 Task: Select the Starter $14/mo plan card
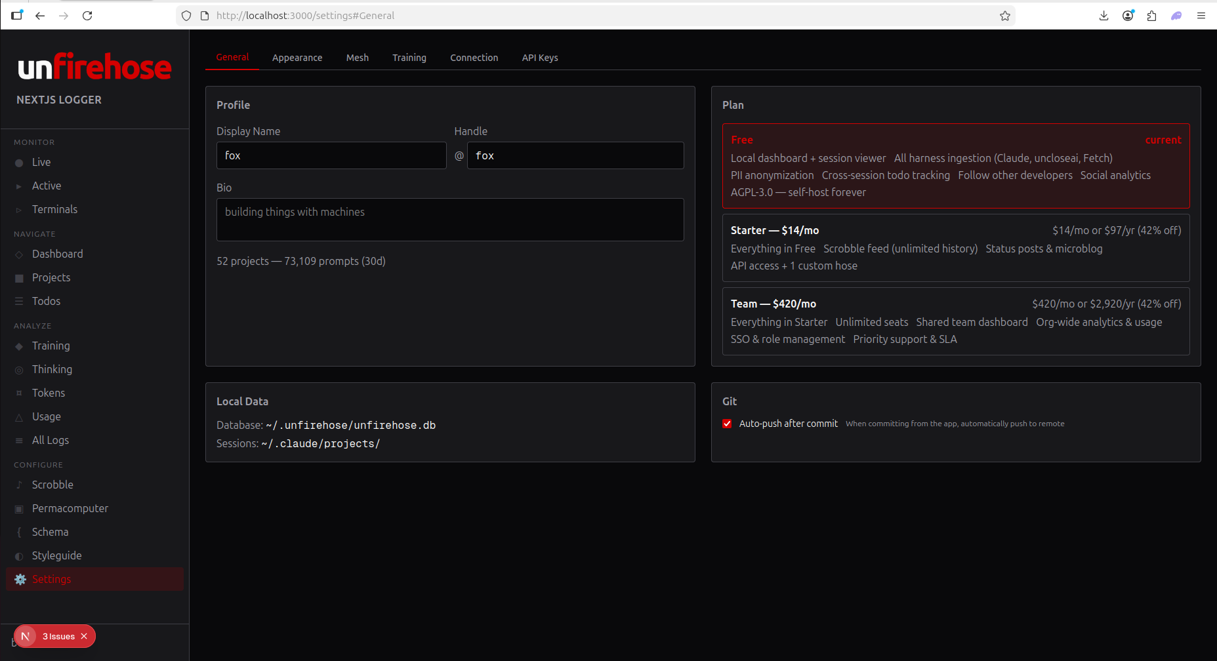[955, 248]
